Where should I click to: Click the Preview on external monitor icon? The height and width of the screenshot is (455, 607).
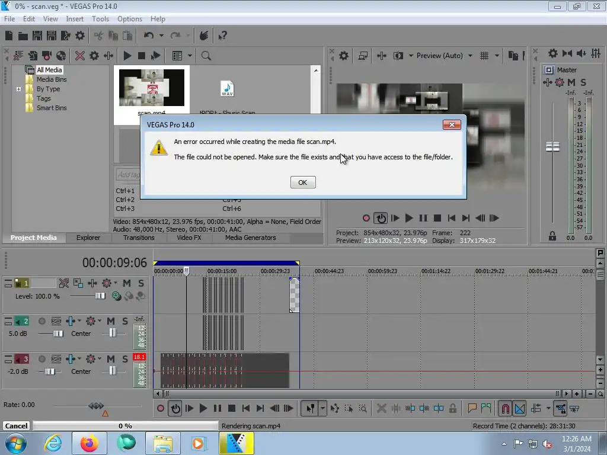click(363, 56)
